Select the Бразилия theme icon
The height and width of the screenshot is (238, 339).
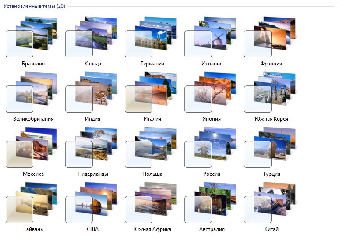tap(32, 37)
